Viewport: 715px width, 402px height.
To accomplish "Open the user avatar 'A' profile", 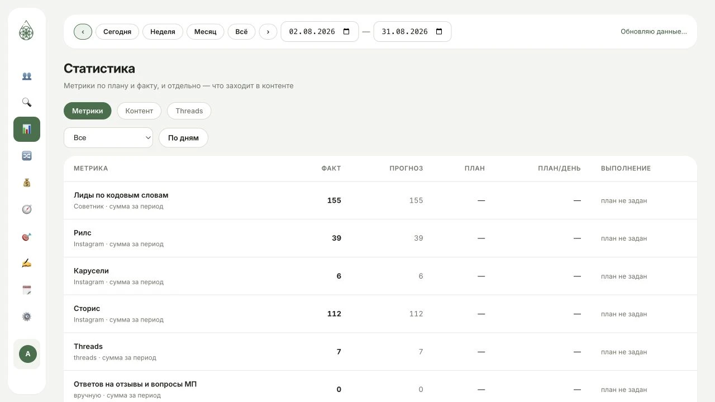I will pyautogui.click(x=27, y=354).
